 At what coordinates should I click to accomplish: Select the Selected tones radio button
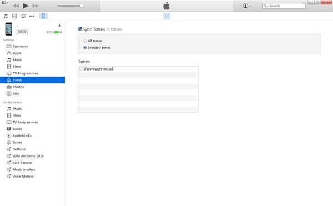point(85,48)
